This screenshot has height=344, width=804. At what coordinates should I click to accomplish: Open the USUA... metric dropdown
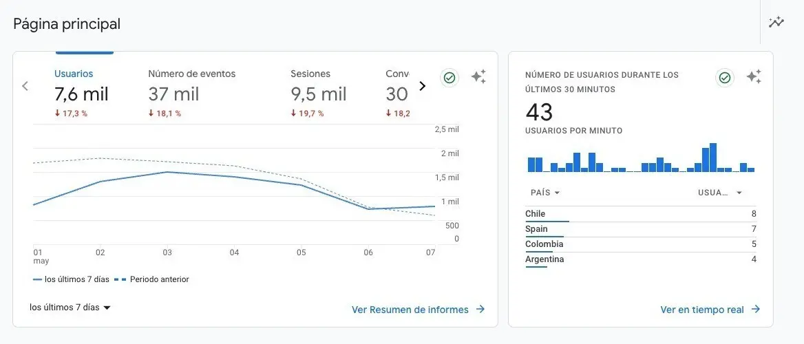point(721,193)
